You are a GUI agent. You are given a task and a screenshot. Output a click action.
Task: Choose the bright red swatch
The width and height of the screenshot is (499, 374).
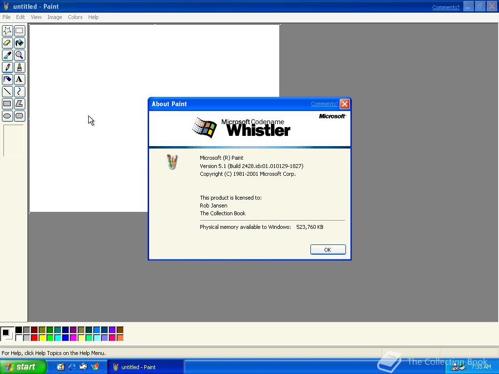(35, 338)
